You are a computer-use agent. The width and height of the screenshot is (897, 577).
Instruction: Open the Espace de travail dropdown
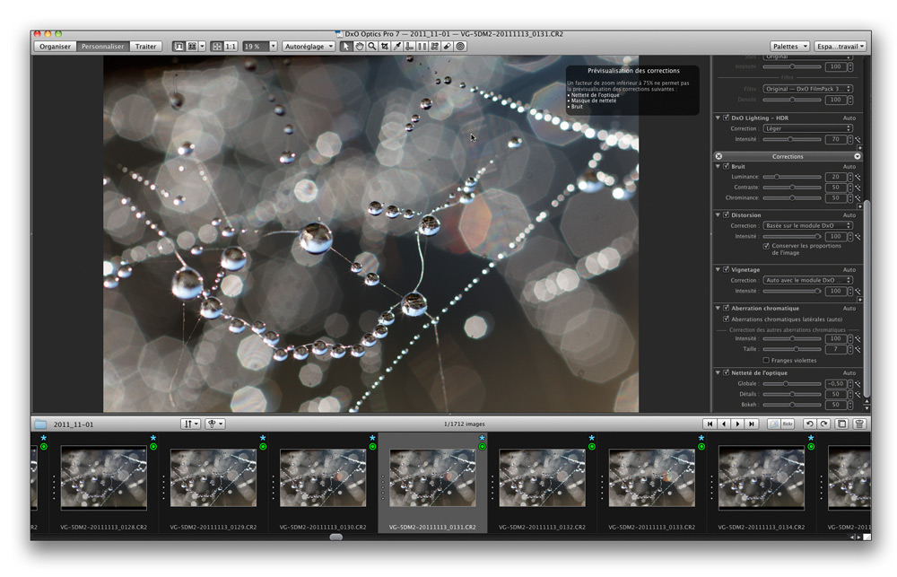[x=841, y=47]
